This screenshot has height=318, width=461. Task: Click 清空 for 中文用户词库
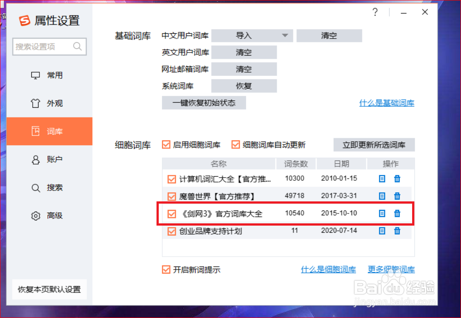[329, 35]
